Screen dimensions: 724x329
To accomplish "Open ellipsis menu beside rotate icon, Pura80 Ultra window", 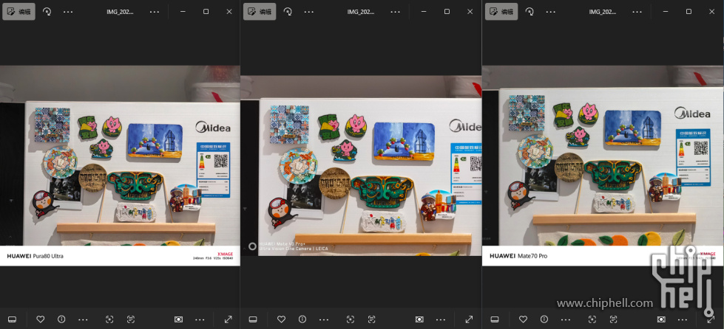I will (x=68, y=12).
